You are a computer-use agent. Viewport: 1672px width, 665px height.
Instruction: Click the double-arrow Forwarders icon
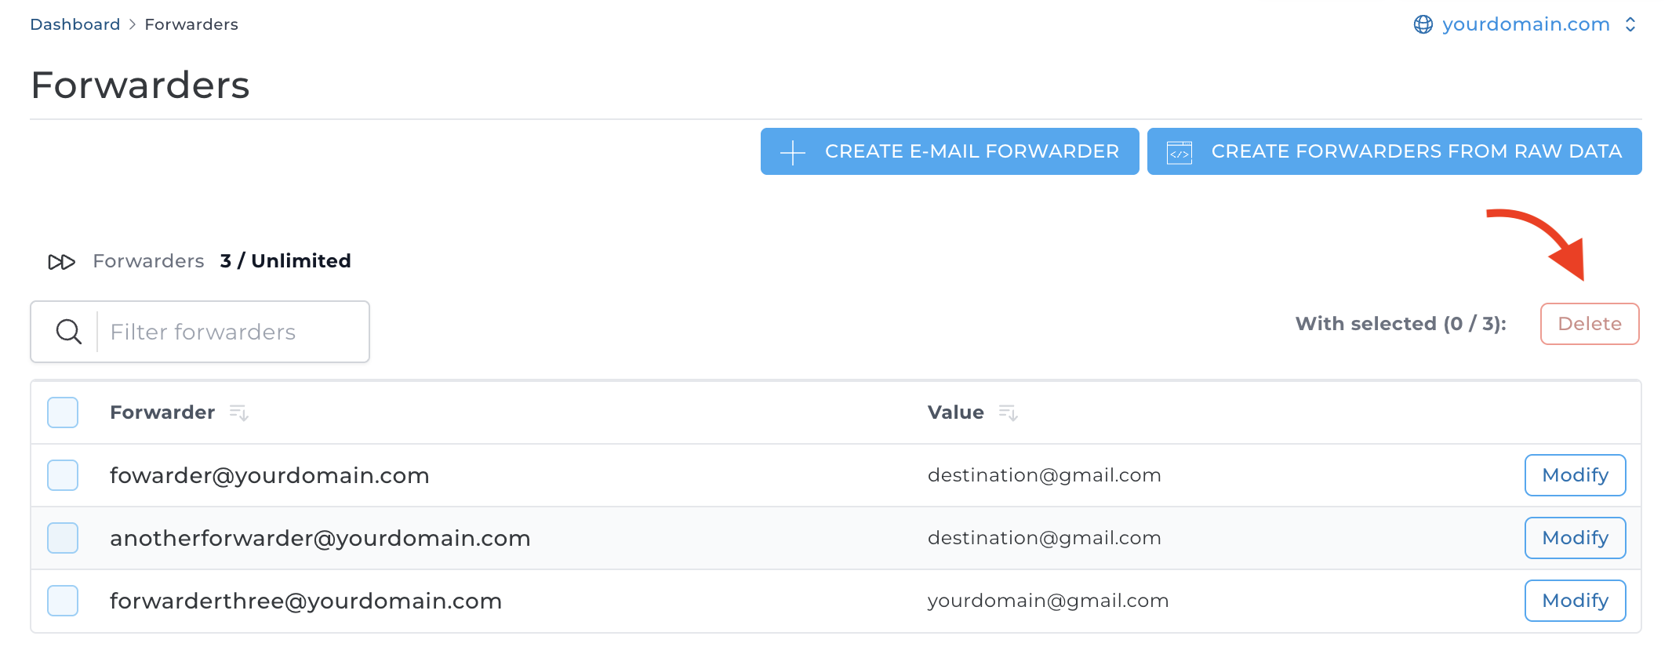coord(61,262)
